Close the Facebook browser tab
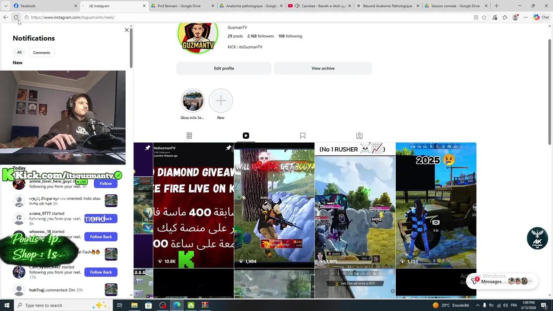 pos(76,6)
